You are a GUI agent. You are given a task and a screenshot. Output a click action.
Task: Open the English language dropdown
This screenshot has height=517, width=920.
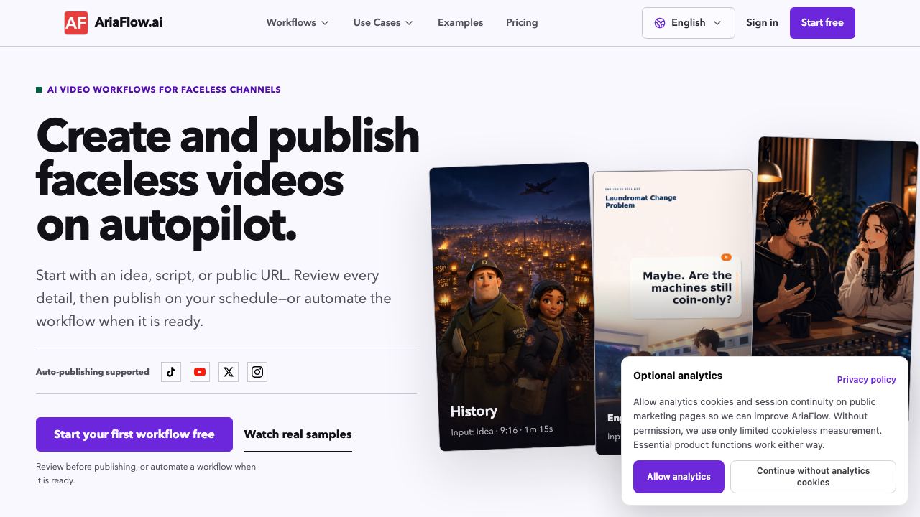[x=689, y=23]
